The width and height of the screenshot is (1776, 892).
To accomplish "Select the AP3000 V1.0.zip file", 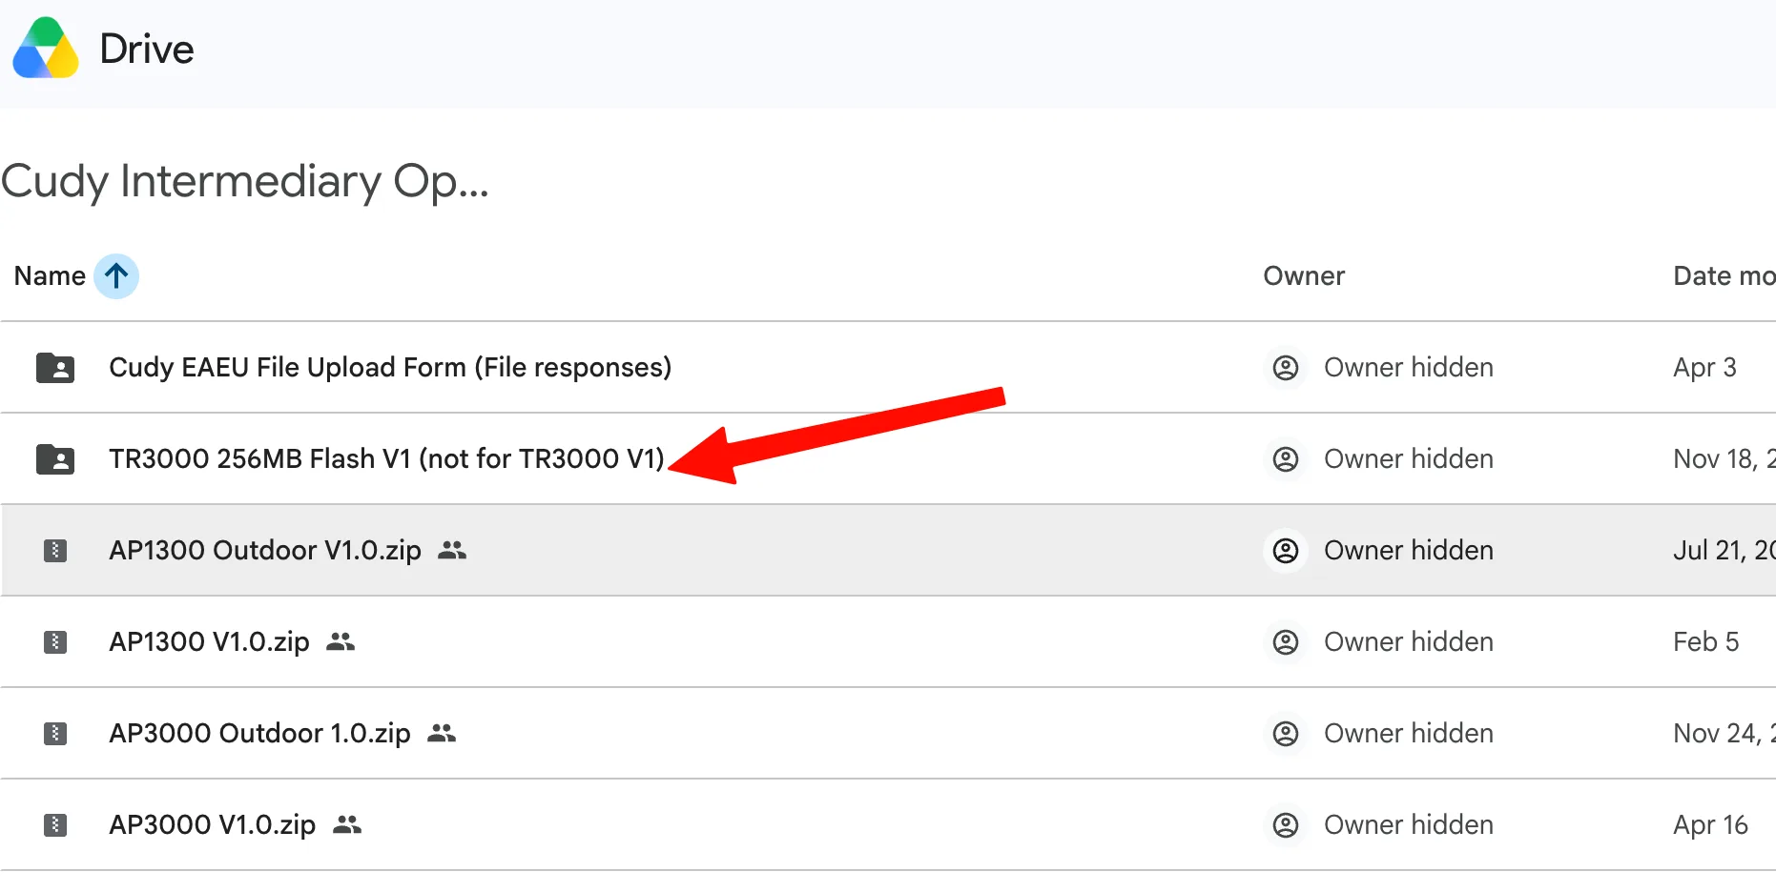I will coord(213,825).
